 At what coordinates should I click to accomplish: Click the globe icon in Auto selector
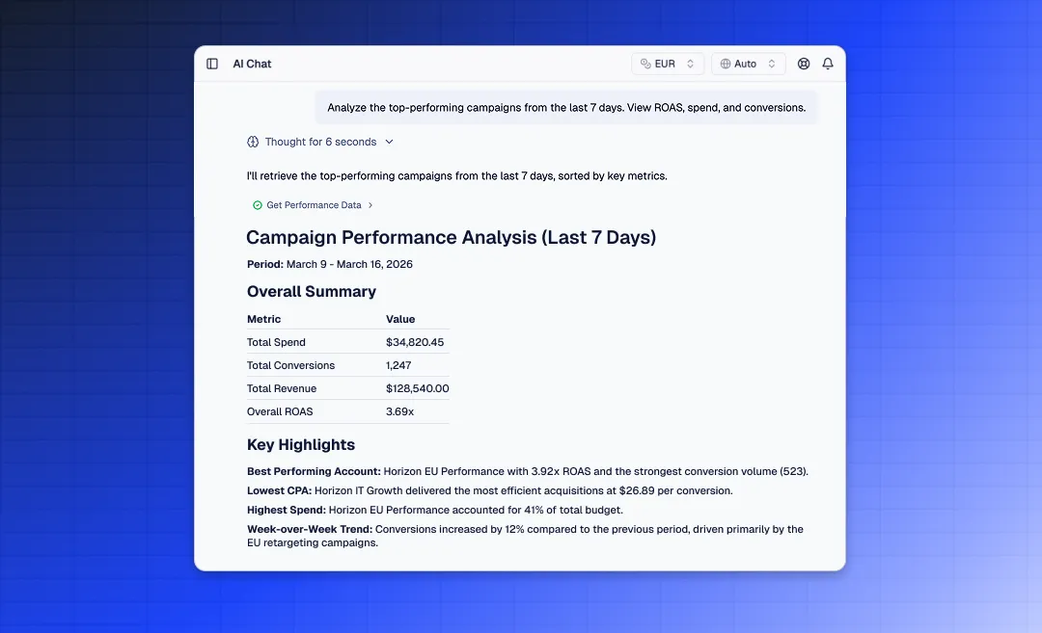click(x=726, y=64)
